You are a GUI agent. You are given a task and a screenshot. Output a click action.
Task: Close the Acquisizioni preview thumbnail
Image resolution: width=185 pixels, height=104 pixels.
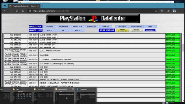73,89
